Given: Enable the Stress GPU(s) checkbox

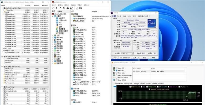Looking at the screenshot, I should point(116,80).
